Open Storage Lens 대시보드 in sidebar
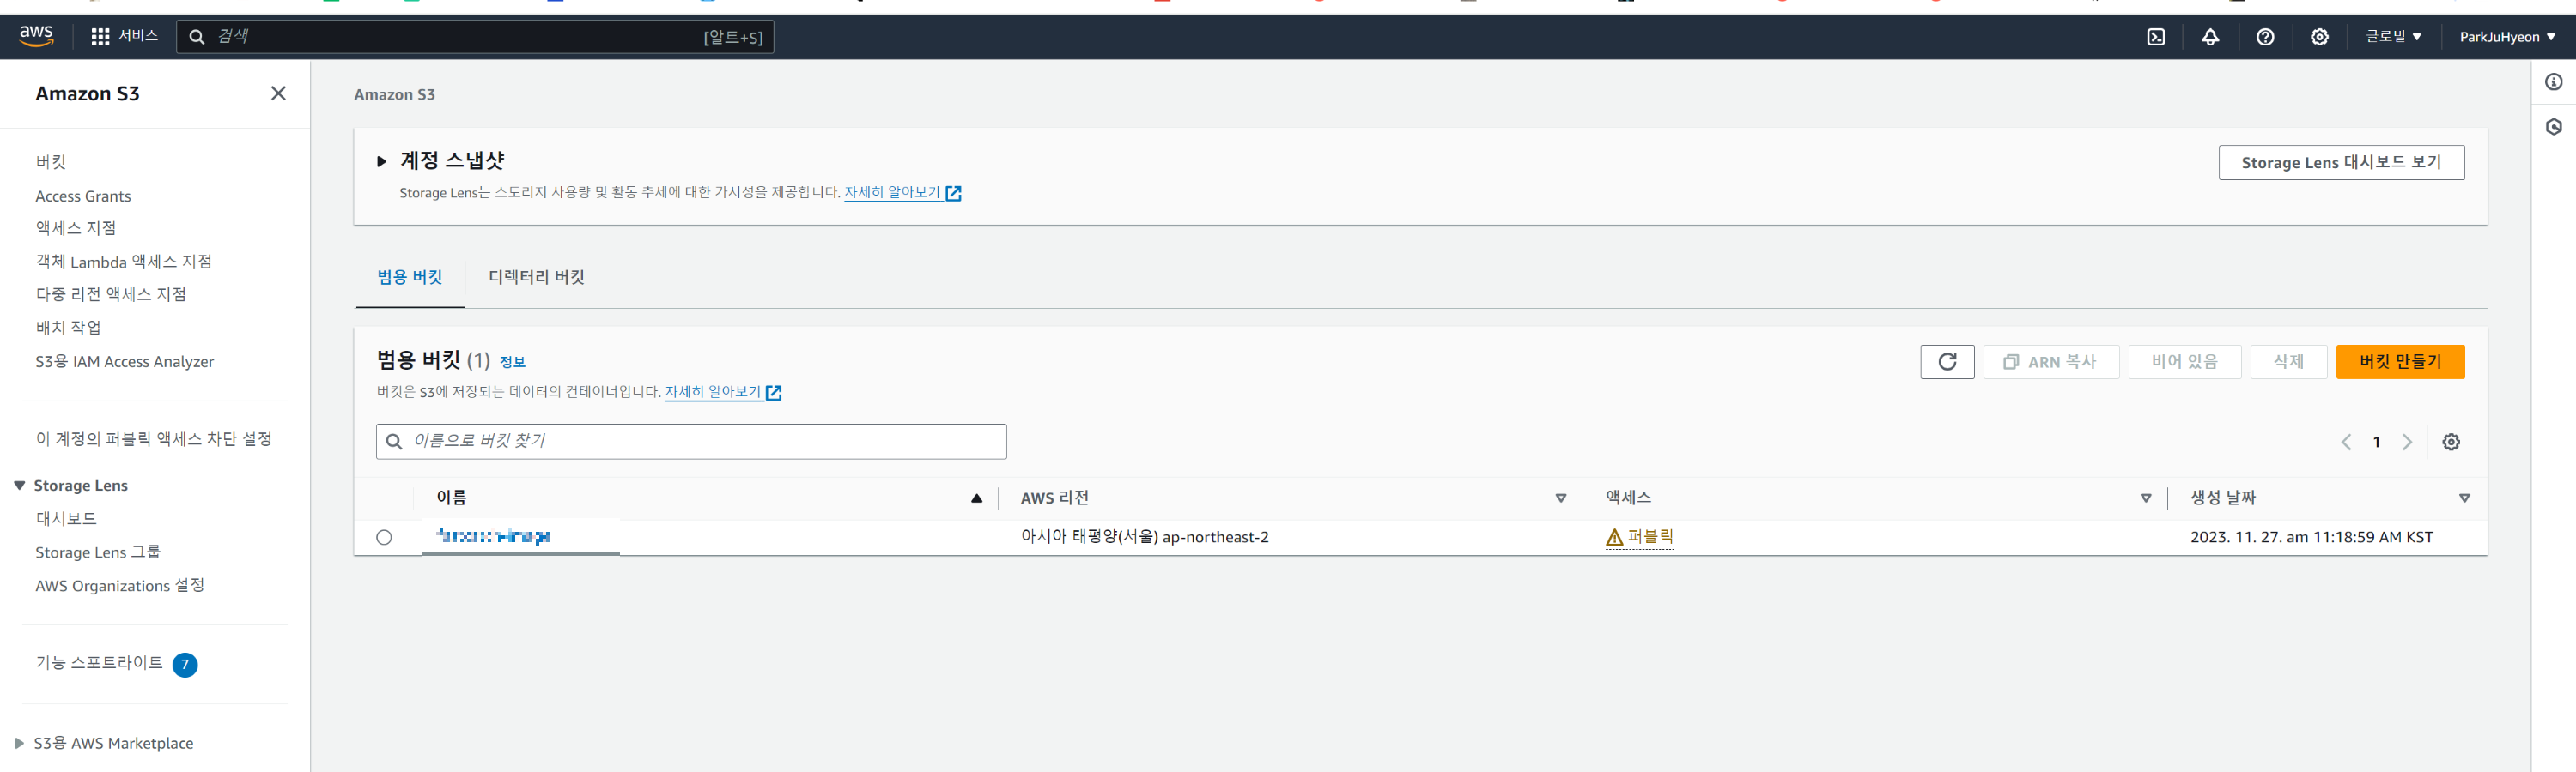Screen dimensions: 2576x772 tap(66, 519)
